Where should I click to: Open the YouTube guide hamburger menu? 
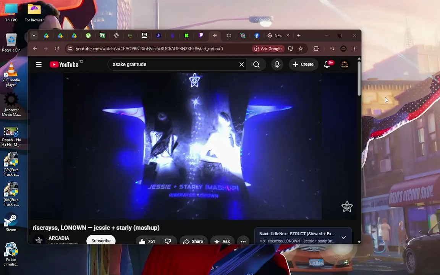tap(39, 65)
